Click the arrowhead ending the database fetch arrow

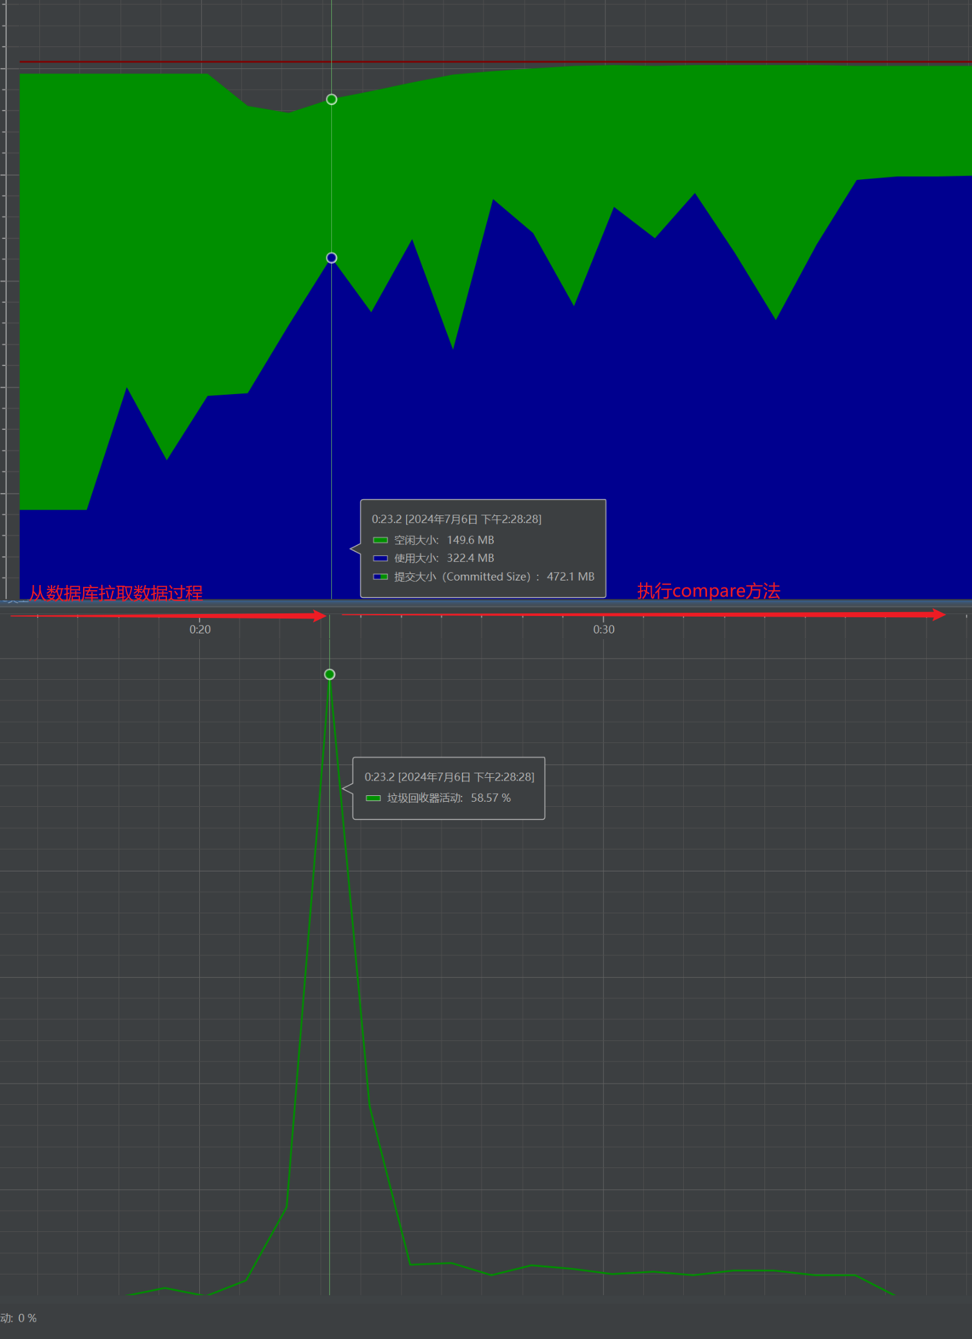pos(319,616)
